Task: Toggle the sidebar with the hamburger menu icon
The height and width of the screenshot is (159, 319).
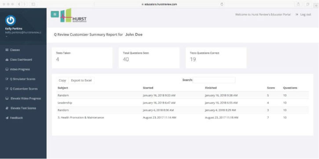Action: (55, 14)
